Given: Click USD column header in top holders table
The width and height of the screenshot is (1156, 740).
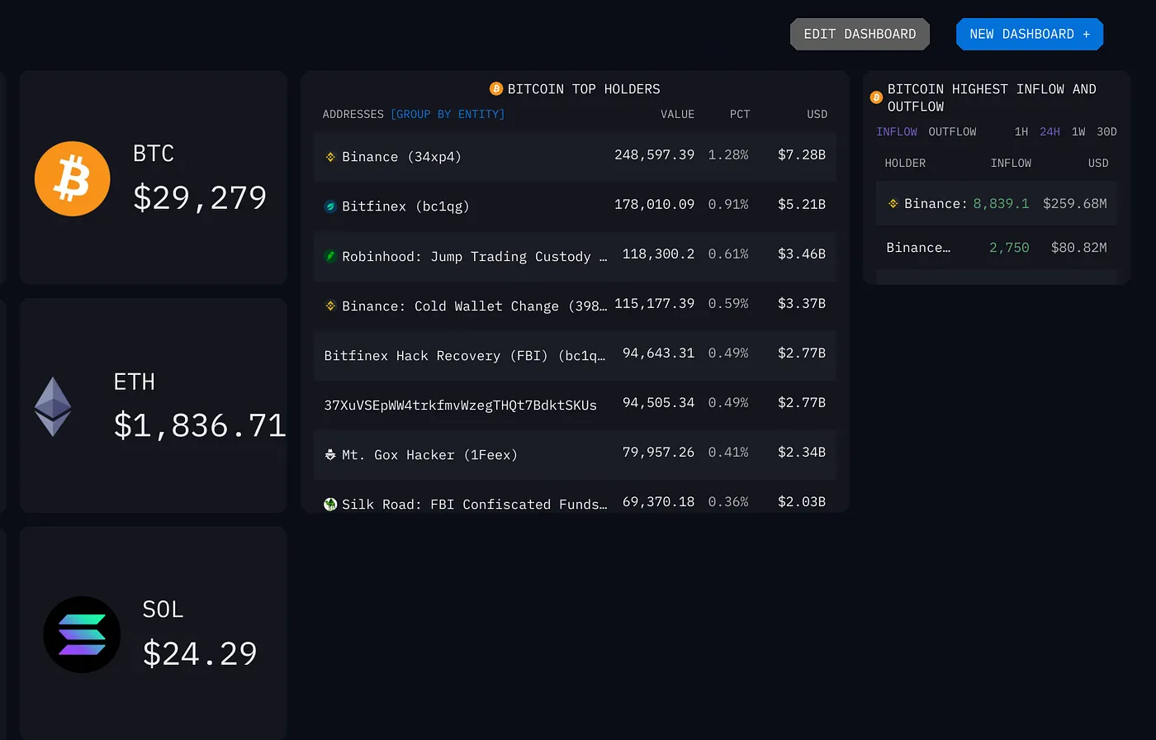Looking at the screenshot, I should (x=817, y=114).
